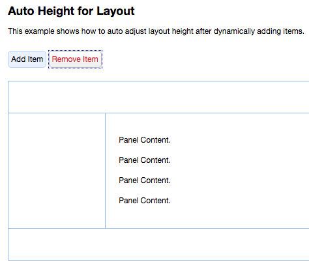This screenshot has height=271, width=309.
Task: Click the divider between left and center panels
Action: click(x=106, y=171)
